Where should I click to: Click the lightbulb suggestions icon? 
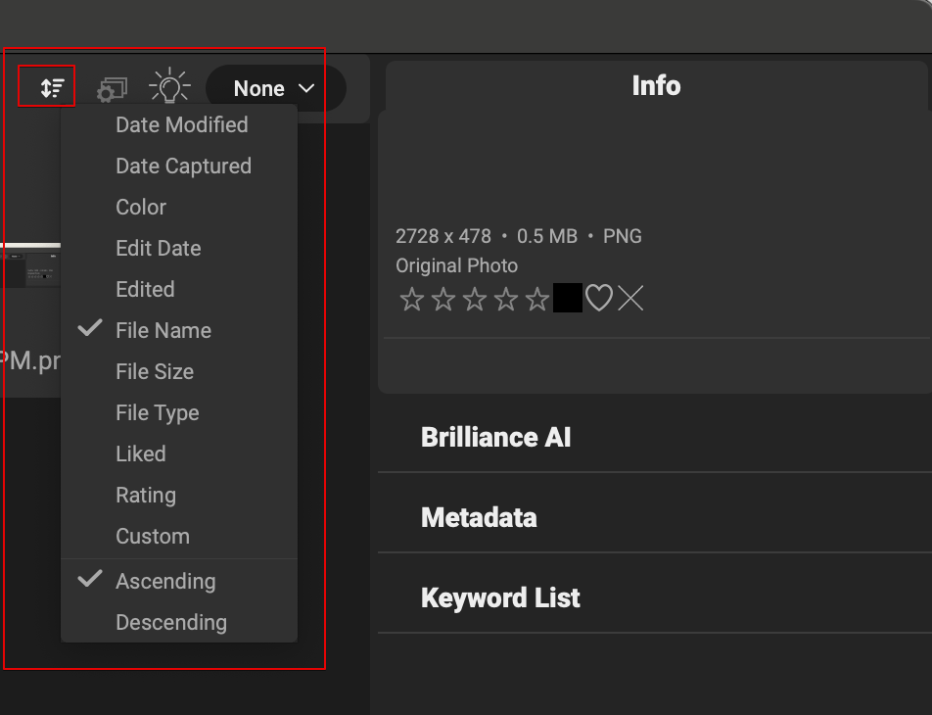(x=169, y=87)
